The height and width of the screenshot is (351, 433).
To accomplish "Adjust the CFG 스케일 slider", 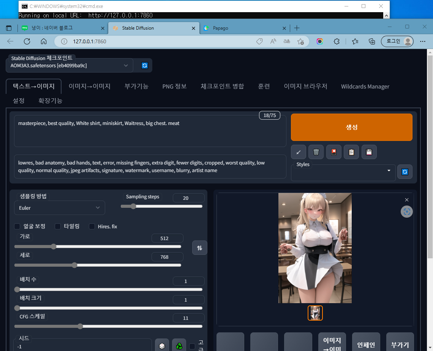I will click(108, 326).
